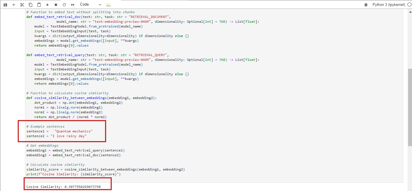Expand the chevron next to Code selector
The width and height of the screenshot is (412, 191).
pyautogui.click(x=100, y=4)
